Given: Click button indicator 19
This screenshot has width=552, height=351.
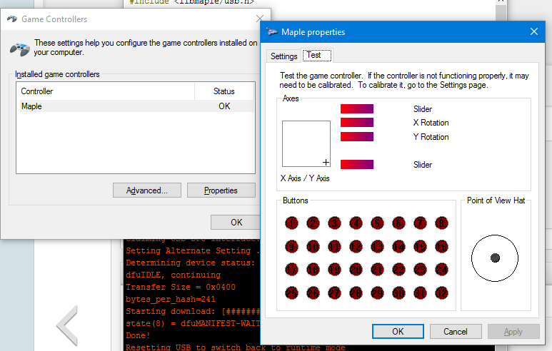Looking at the screenshot, I should point(334,270).
